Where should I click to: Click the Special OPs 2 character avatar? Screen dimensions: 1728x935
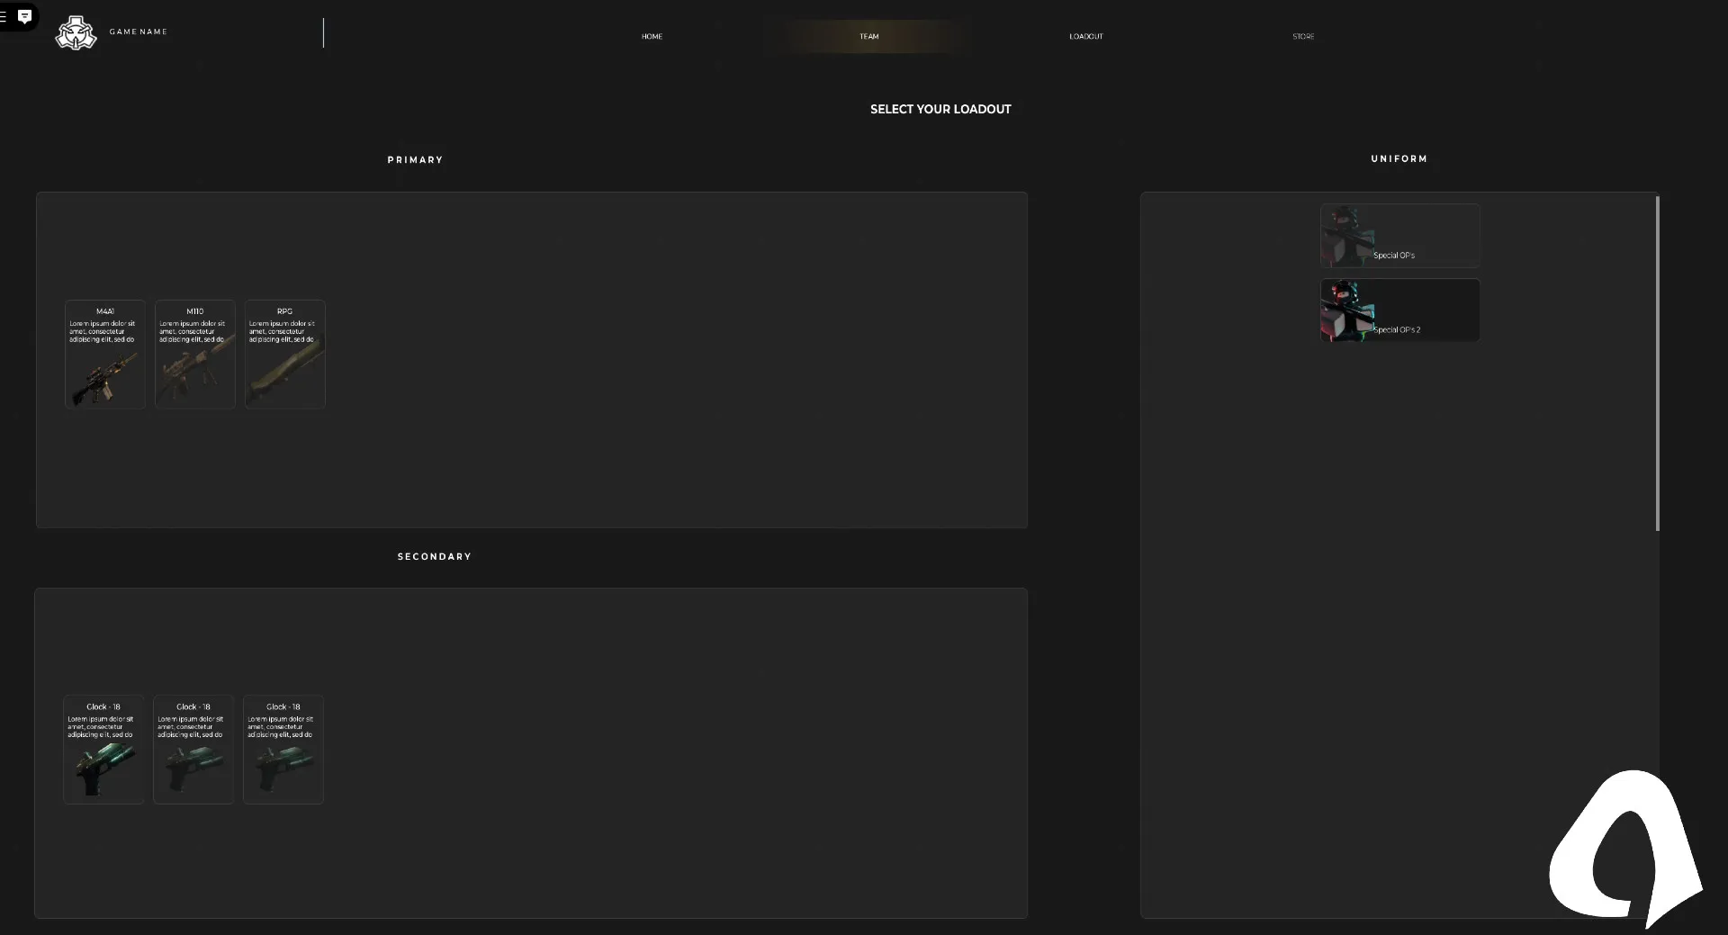point(1346,310)
